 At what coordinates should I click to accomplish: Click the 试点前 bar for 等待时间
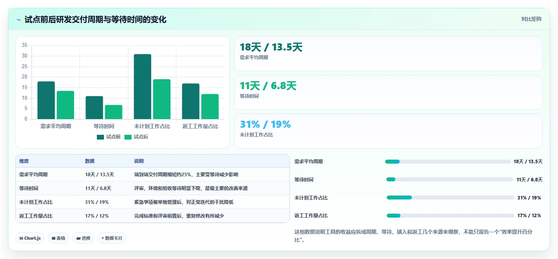click(94, 108)
